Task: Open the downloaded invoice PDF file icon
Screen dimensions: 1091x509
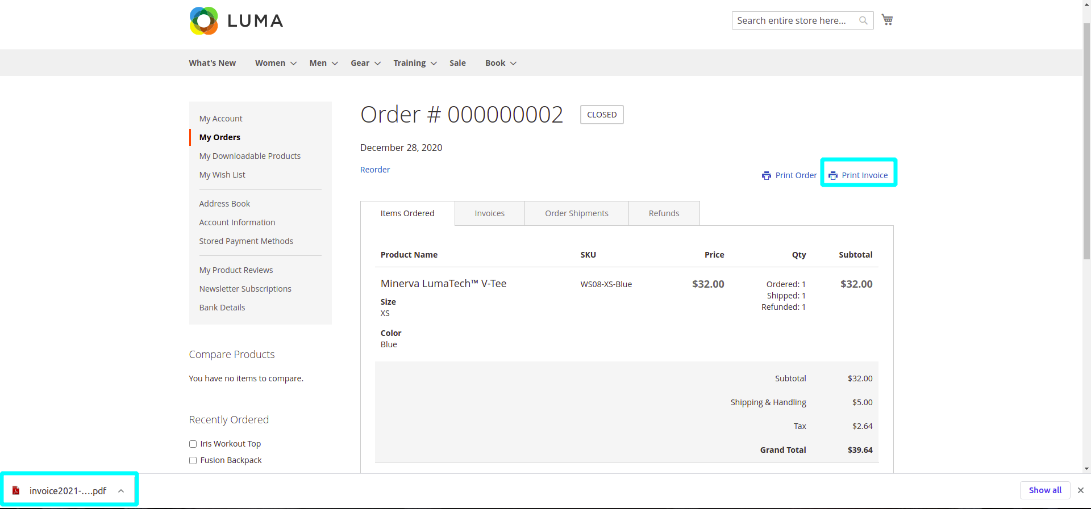Action: click(16, 491)
